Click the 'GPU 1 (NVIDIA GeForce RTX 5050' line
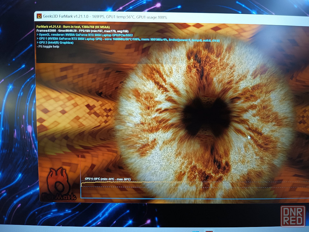Screen dimensions: 309x232 tap(74, 39)
